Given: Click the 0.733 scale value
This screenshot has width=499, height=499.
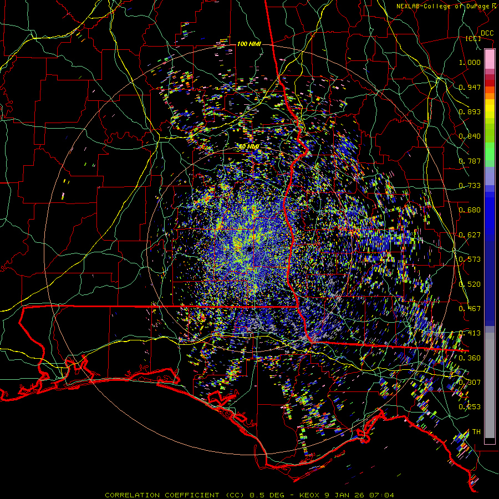Looking at the screenshot, I should click(x=470, y=186).
